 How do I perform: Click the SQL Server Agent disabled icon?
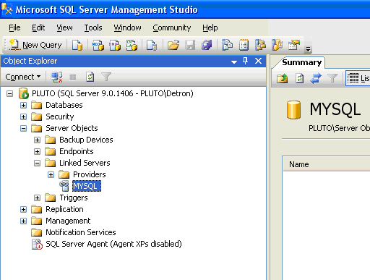click(37, 244)
